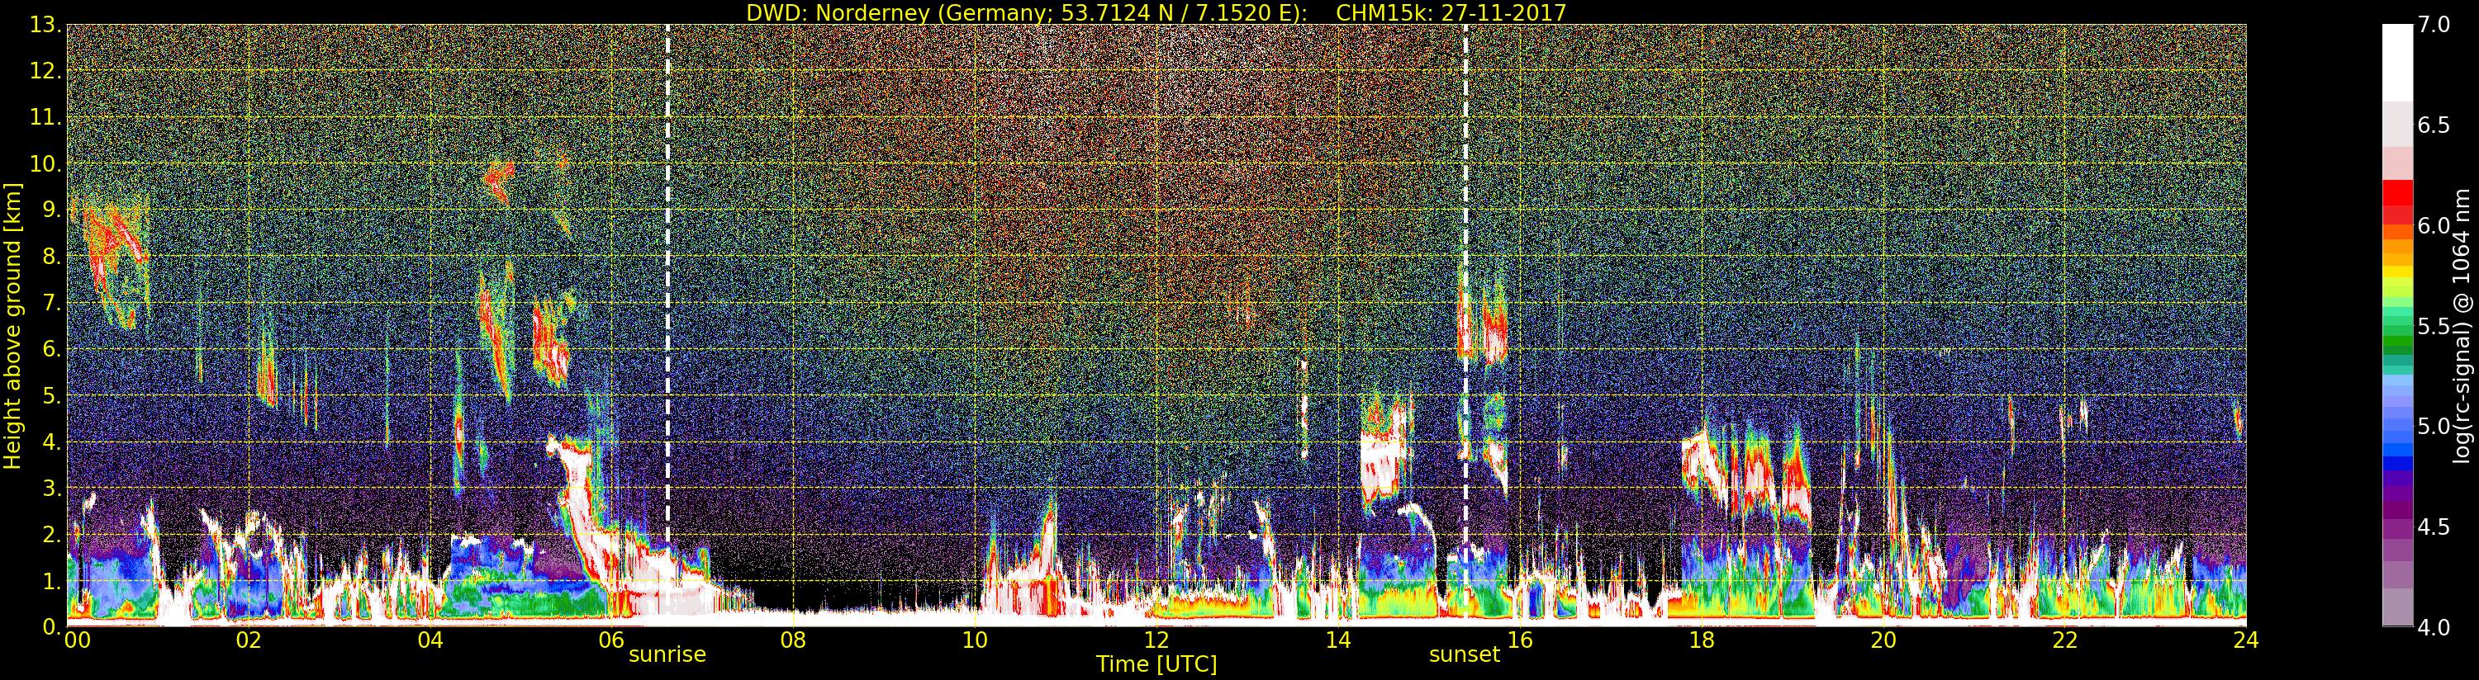Click the '5.5' value on the colorbar
Viewport: 2479px width, 680px height.
2434,326
